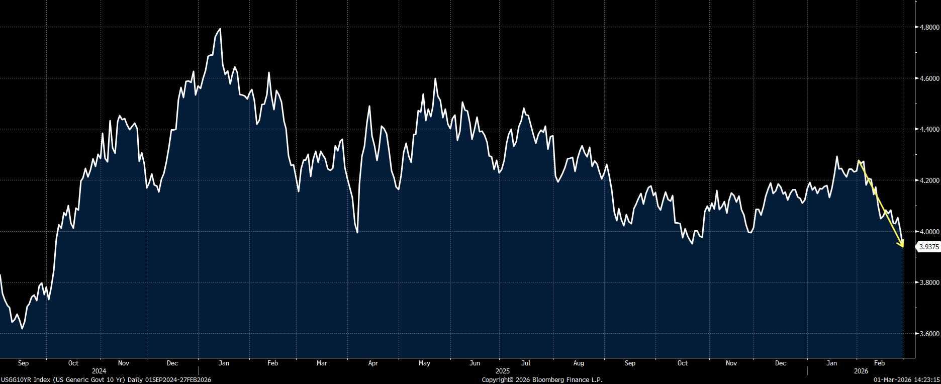This screenshot has width=941, height=384.
Task: Click the Mar label on time axis
Action: coord(322,363)
